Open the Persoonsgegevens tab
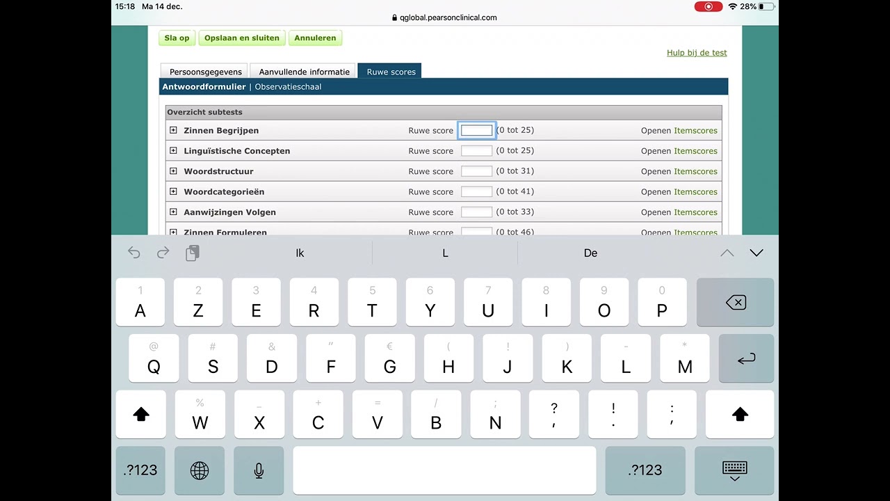This screenshot has height=501, width=890. click(206, 72)
